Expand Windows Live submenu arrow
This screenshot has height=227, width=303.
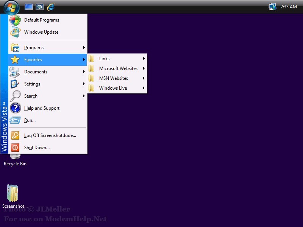(x=144, y=88)
